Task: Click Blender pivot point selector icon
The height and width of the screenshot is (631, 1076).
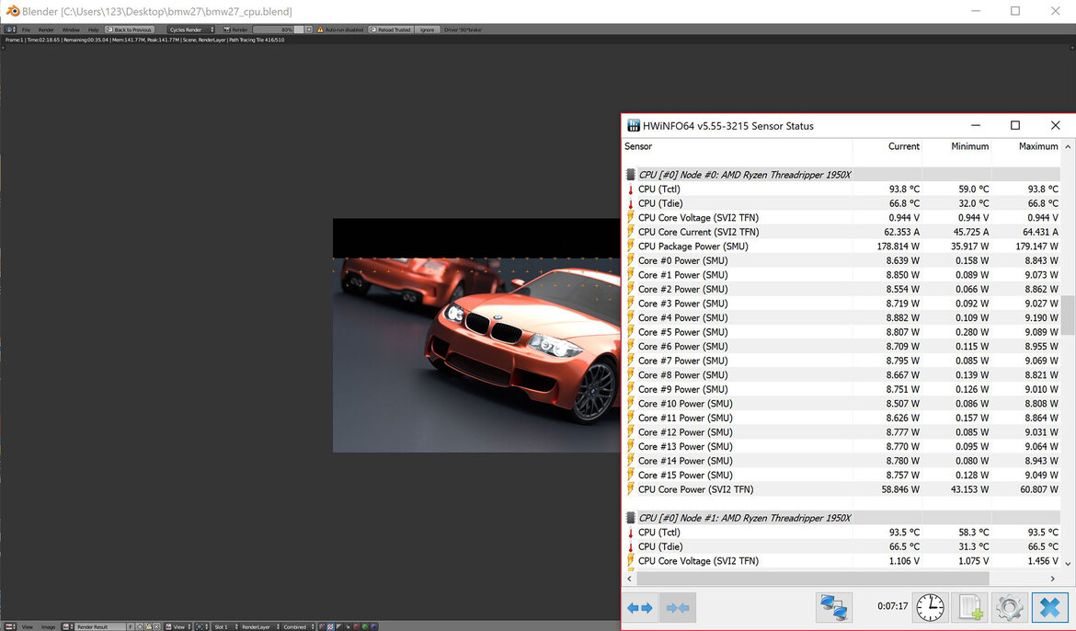Action: click(201, 627)
